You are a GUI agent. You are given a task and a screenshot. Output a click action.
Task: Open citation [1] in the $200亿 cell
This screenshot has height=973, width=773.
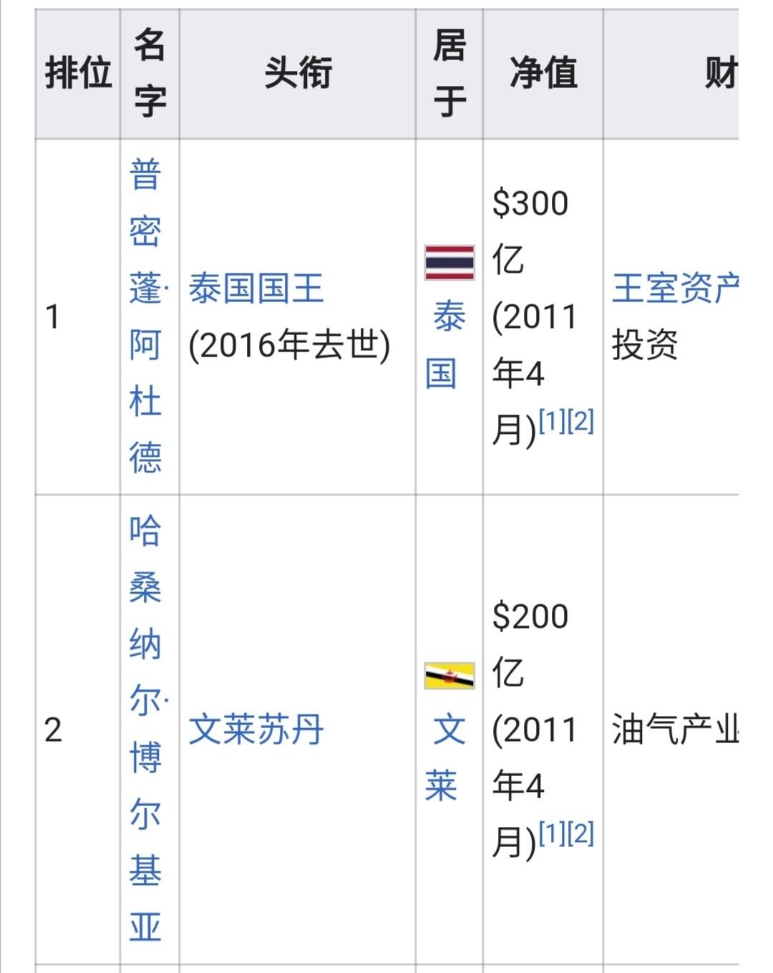point(552,833)
